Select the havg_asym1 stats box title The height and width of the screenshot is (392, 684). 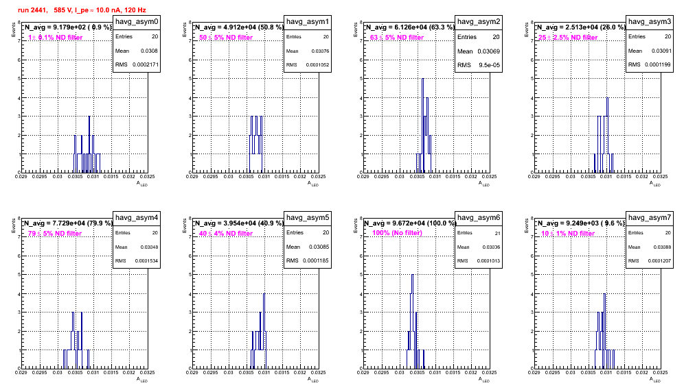pos(308,22)
